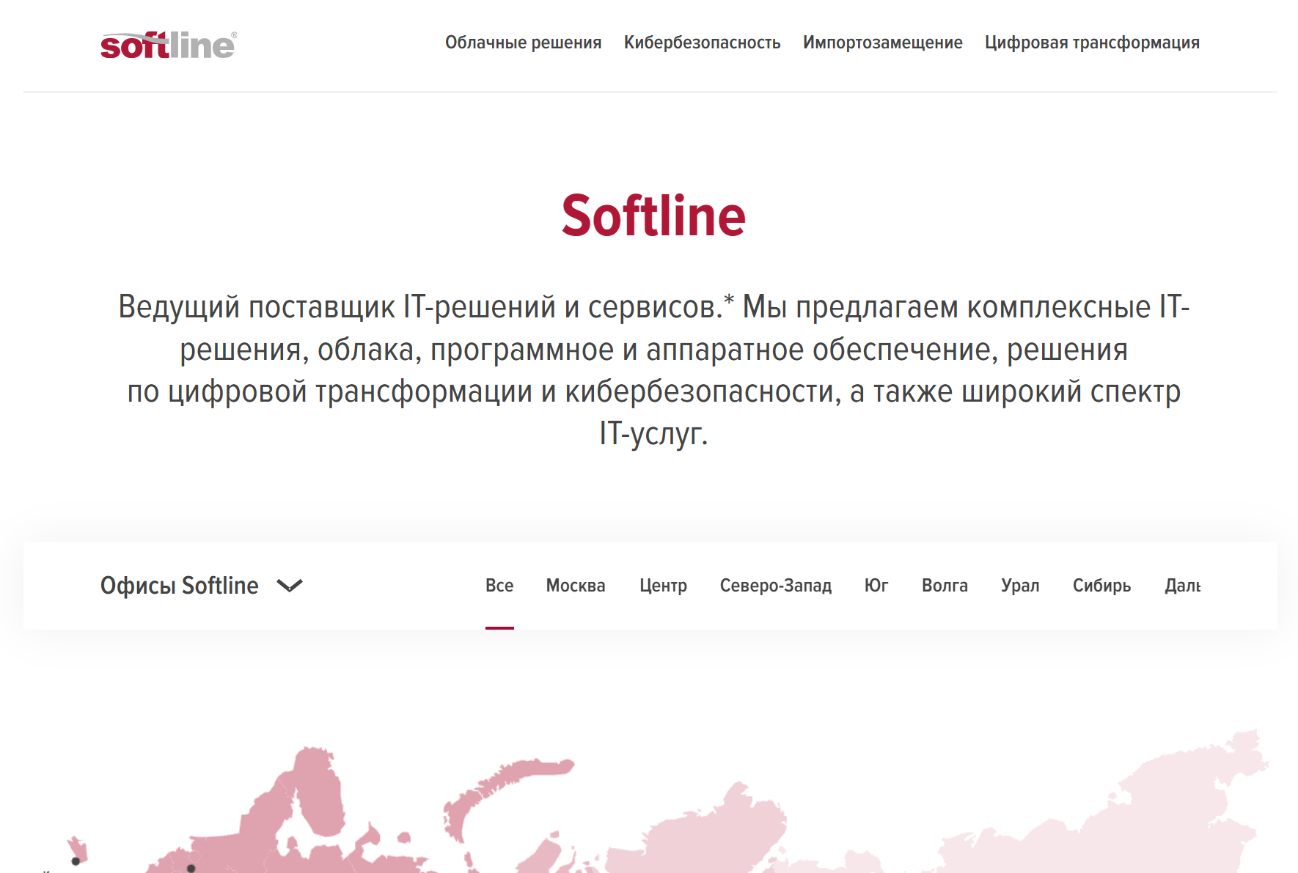Image resolution: width=1298 pixels, height=873 pixels.
Task: Open the Кибербезопасность menu item
Action: coord(702,43)
